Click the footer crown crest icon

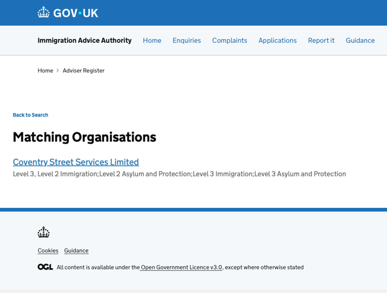[x=44, y=232]
